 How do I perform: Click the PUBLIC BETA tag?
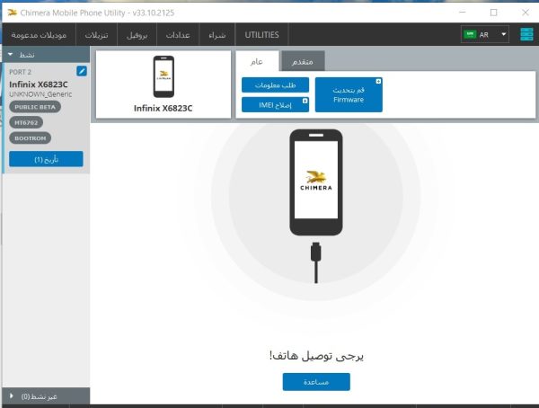tap(35, 107)
